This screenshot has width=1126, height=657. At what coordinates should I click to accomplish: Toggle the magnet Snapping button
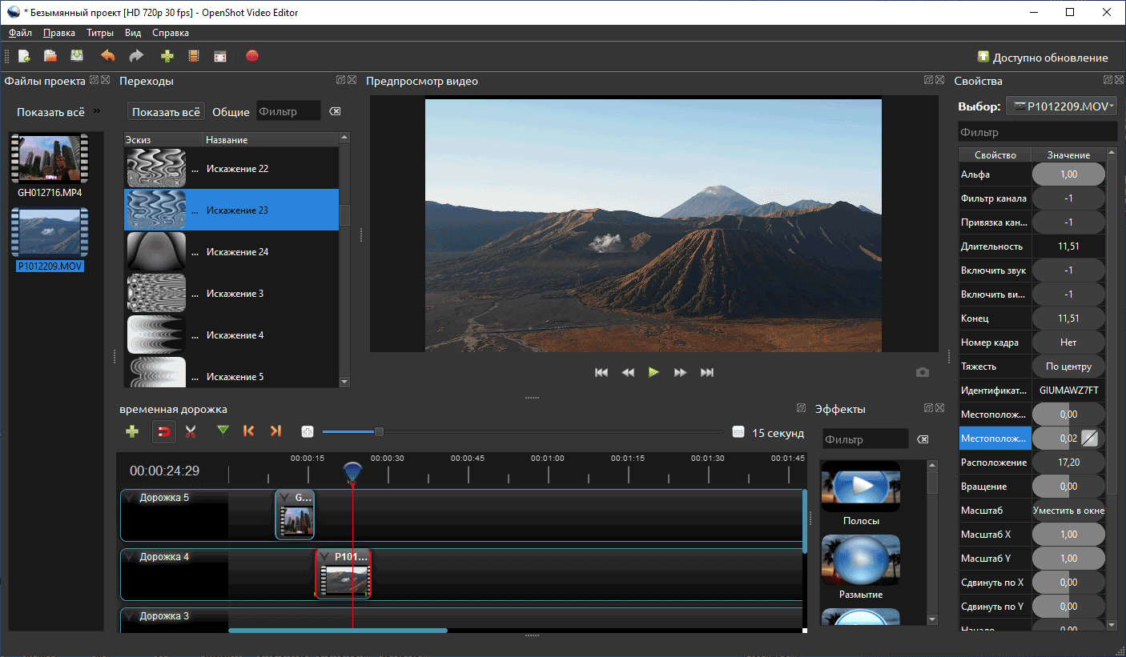click(164, 431)
